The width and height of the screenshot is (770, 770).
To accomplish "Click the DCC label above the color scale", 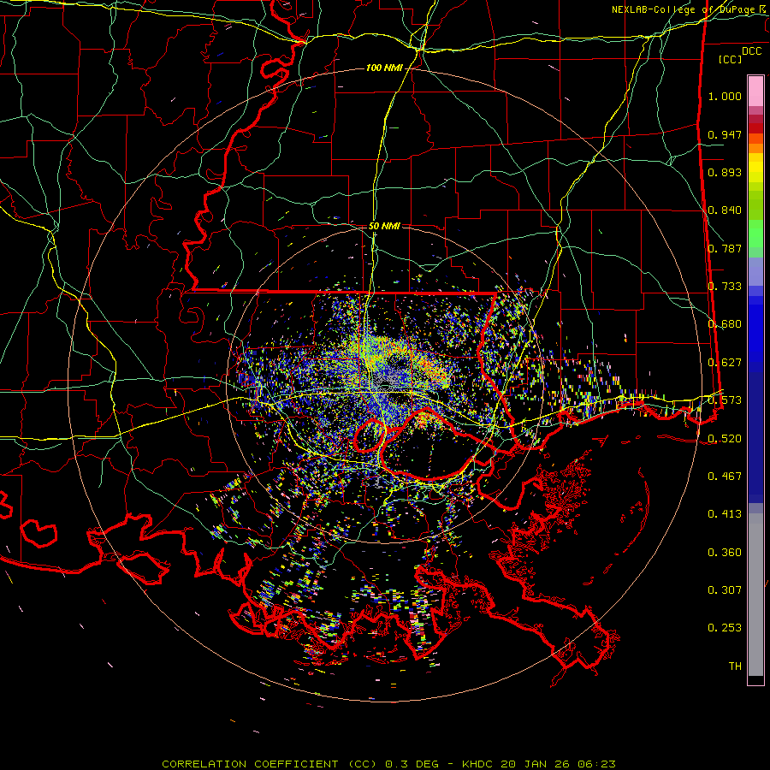I will (x=751, y=51).
